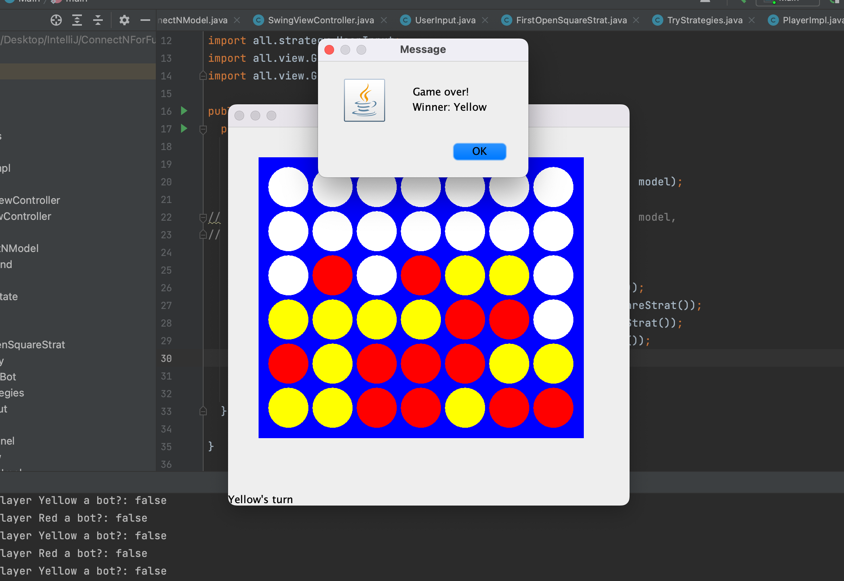The width and height of the screenshot is (844, 581).
Task: Open the ConnectNModel.java tab
Action: pyautogui.click(x=196, y=20)
